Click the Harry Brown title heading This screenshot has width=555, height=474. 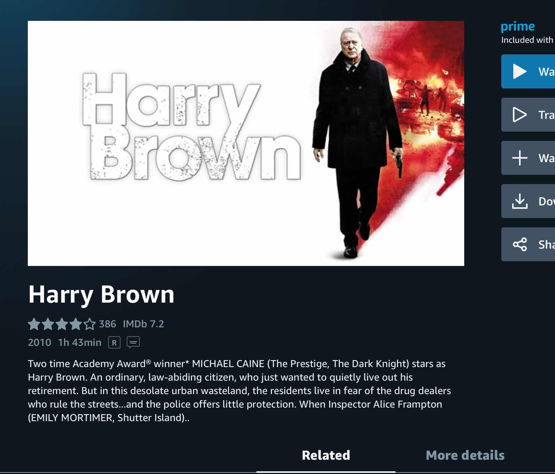[x=101, y=295]
